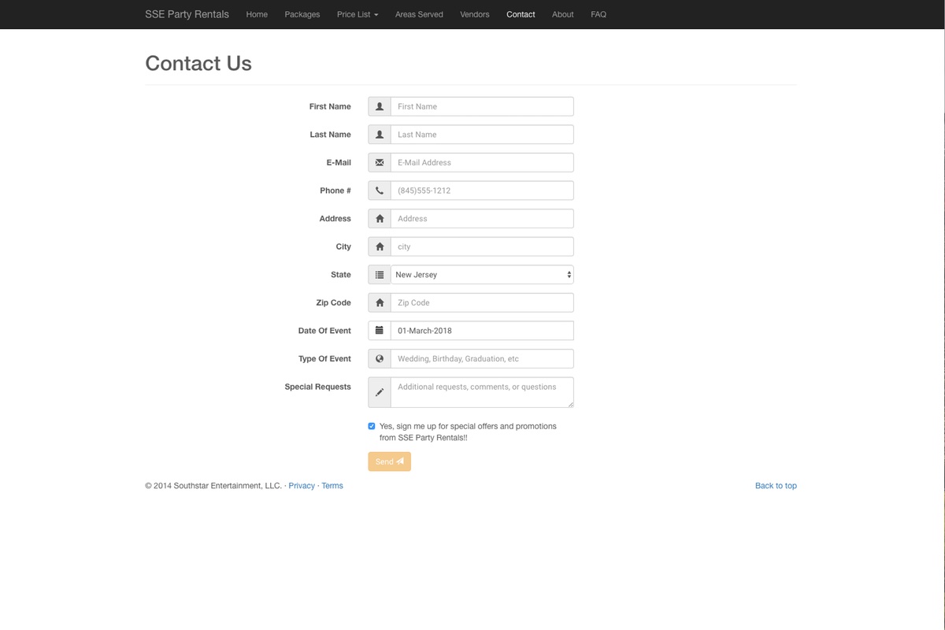Open the State dropdown showing New Jersey
945x630 pixels.
[x=482, y=275]
